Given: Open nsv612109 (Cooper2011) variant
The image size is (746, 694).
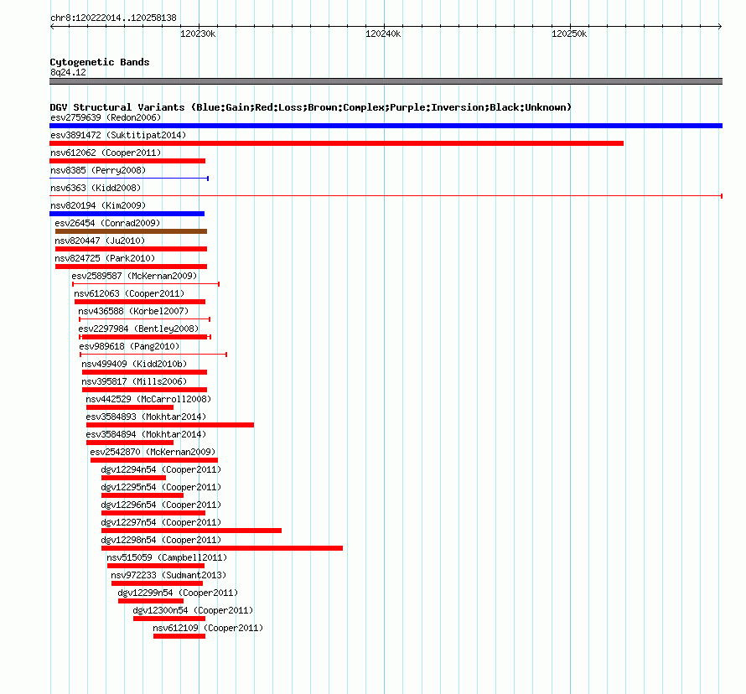Looking at the screenshot, I should pyautogui.click(x=208, y=628).
